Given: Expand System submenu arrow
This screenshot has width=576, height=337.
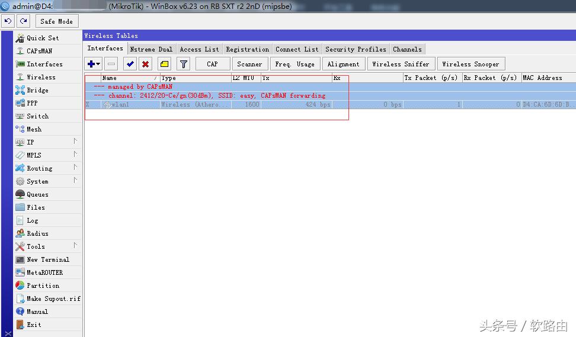Looking at the screenshot, I should pos(75,180).
